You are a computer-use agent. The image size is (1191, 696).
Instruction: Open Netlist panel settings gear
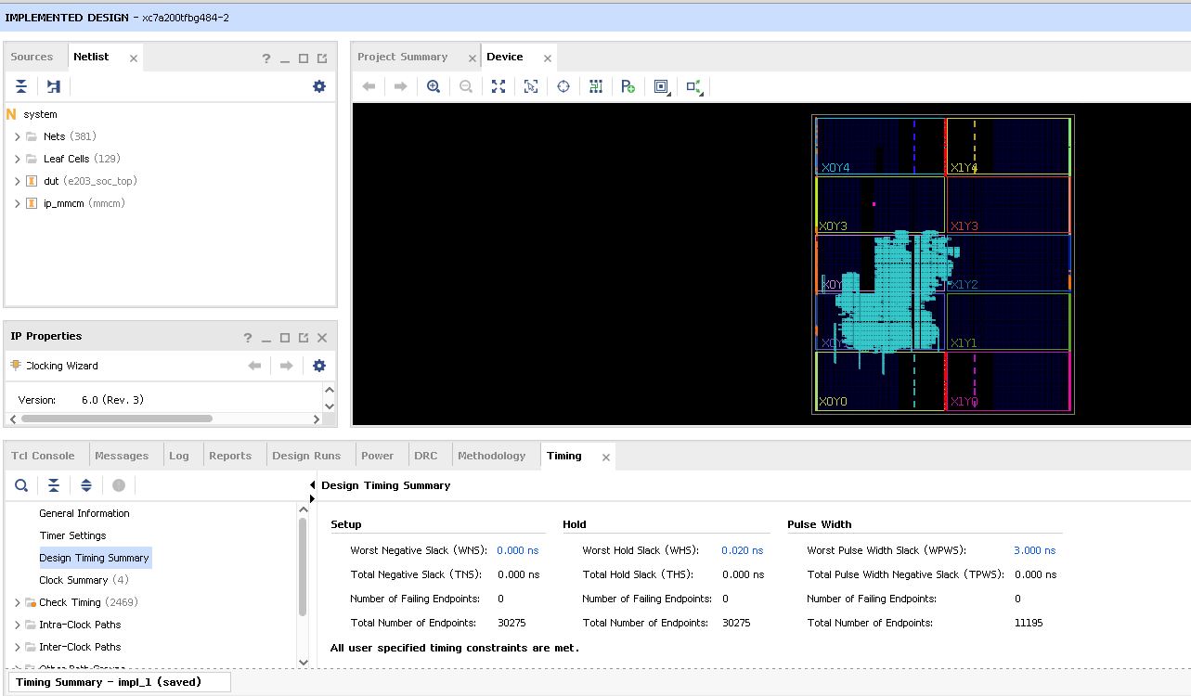(319, 86)
